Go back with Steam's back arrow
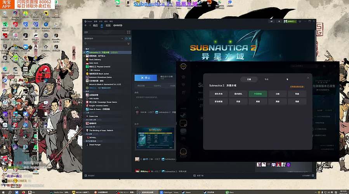 [86, 25]
